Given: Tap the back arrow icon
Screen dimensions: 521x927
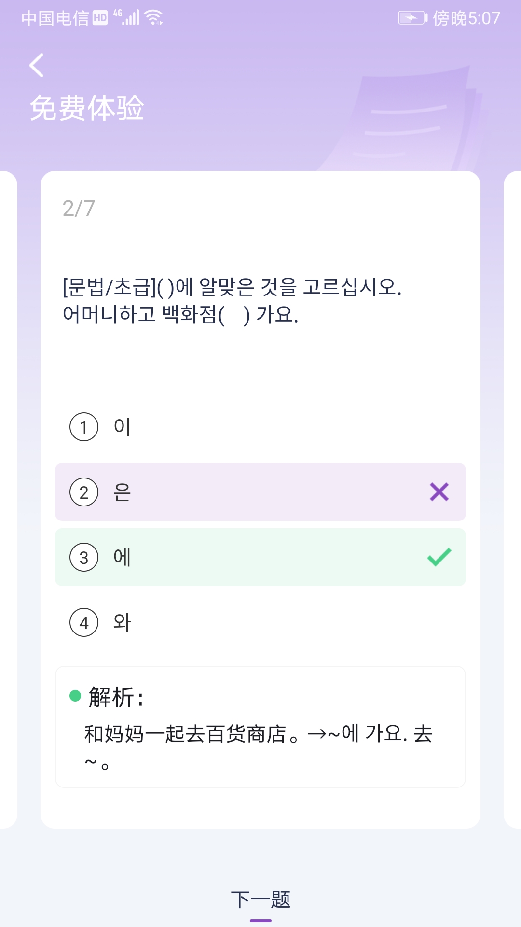Looking at the screenshot, I should pos(37,65).
